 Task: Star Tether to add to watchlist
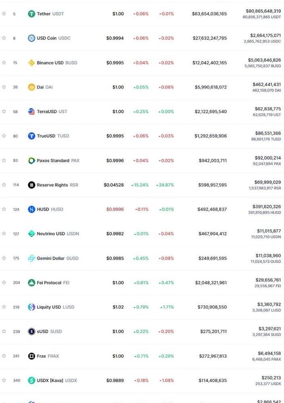[x=4, y=14]
